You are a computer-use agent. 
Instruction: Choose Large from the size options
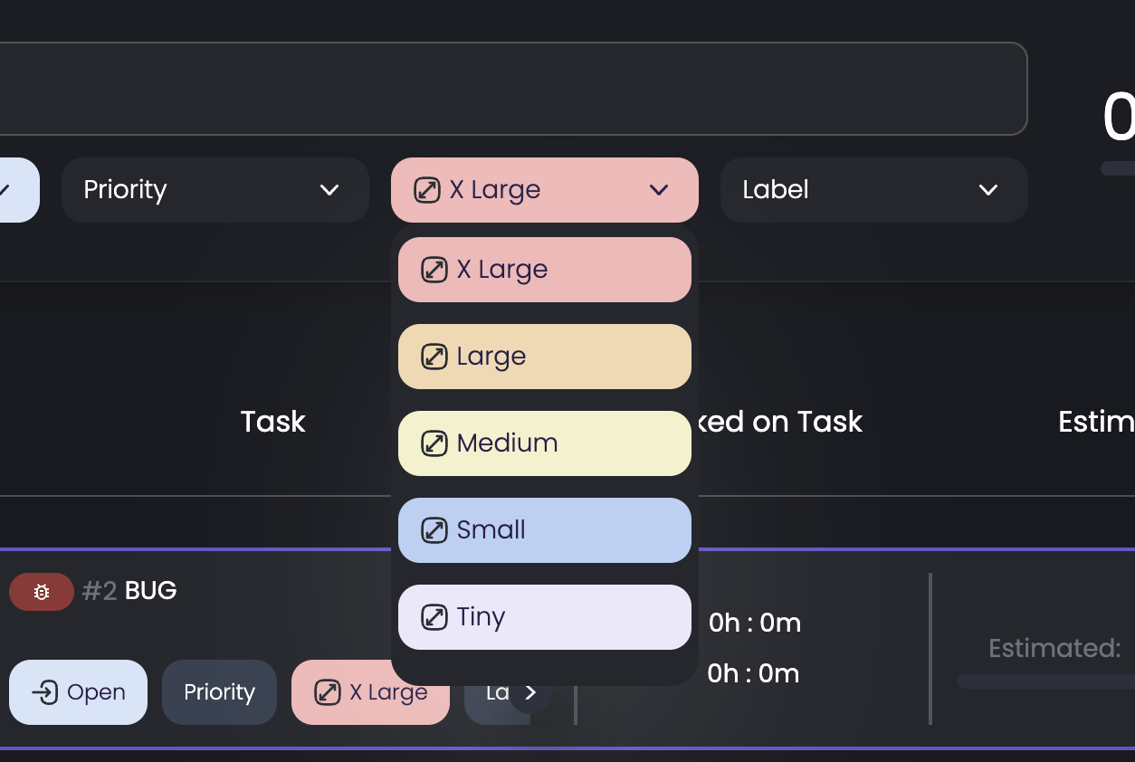click(544, 356)
